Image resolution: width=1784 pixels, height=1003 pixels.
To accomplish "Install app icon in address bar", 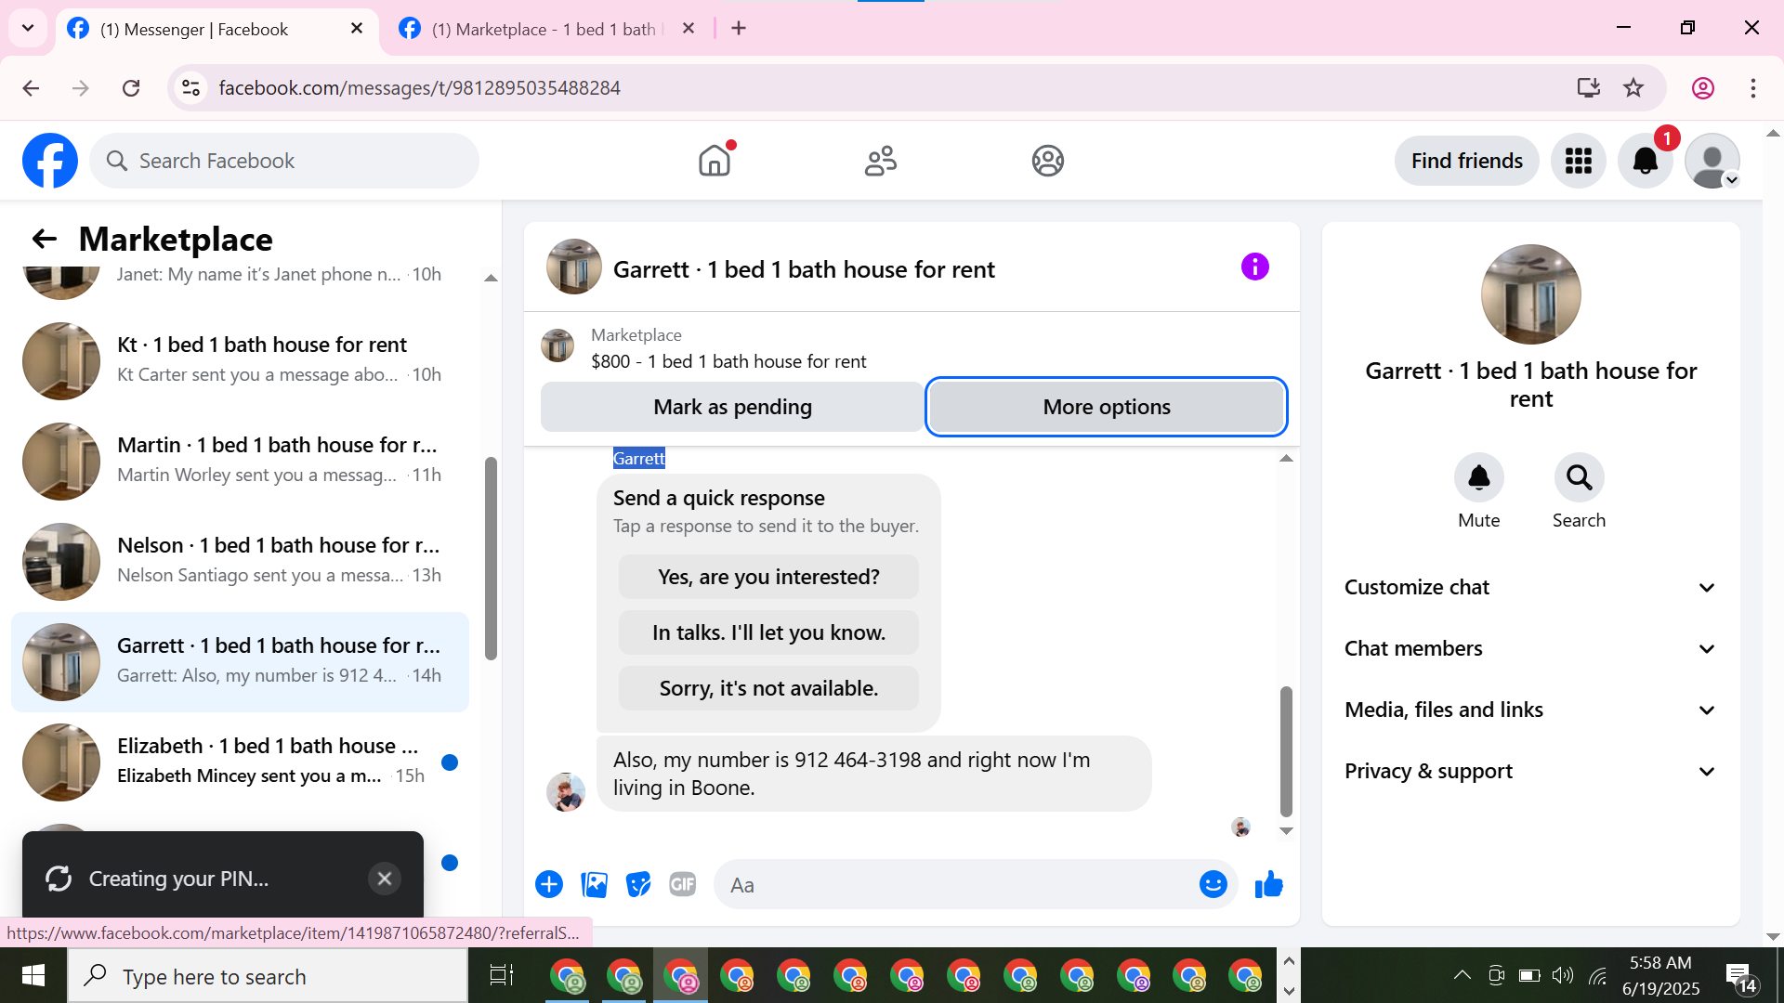I will pos(1589,87).
